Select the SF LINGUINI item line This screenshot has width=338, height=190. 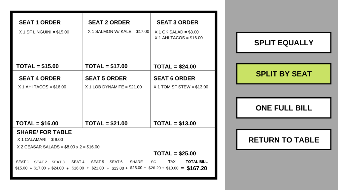point(44,32)
